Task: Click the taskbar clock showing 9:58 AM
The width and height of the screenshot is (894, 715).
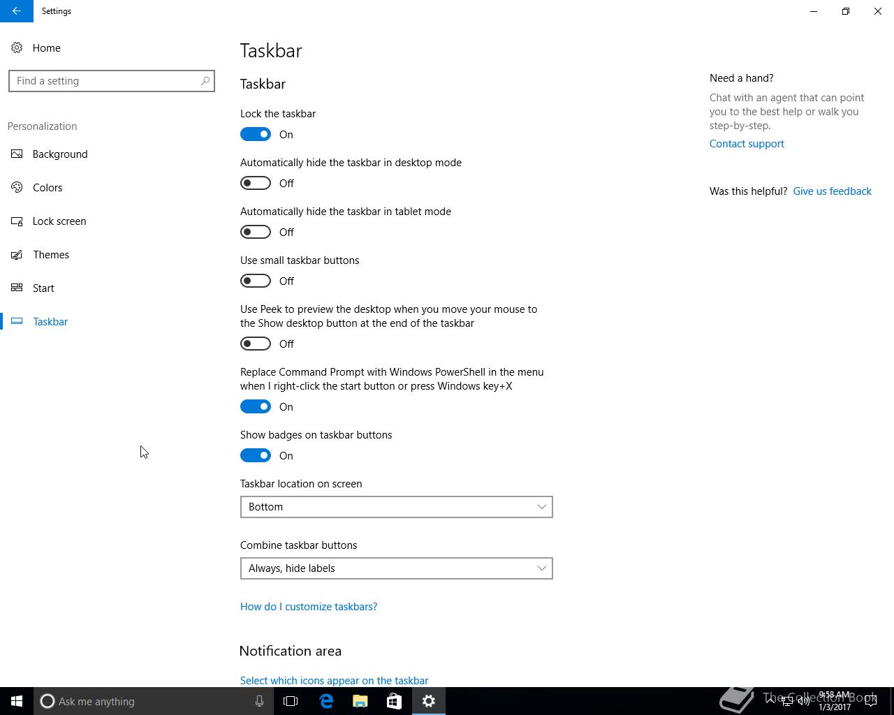Action: [x=835, y=701]
